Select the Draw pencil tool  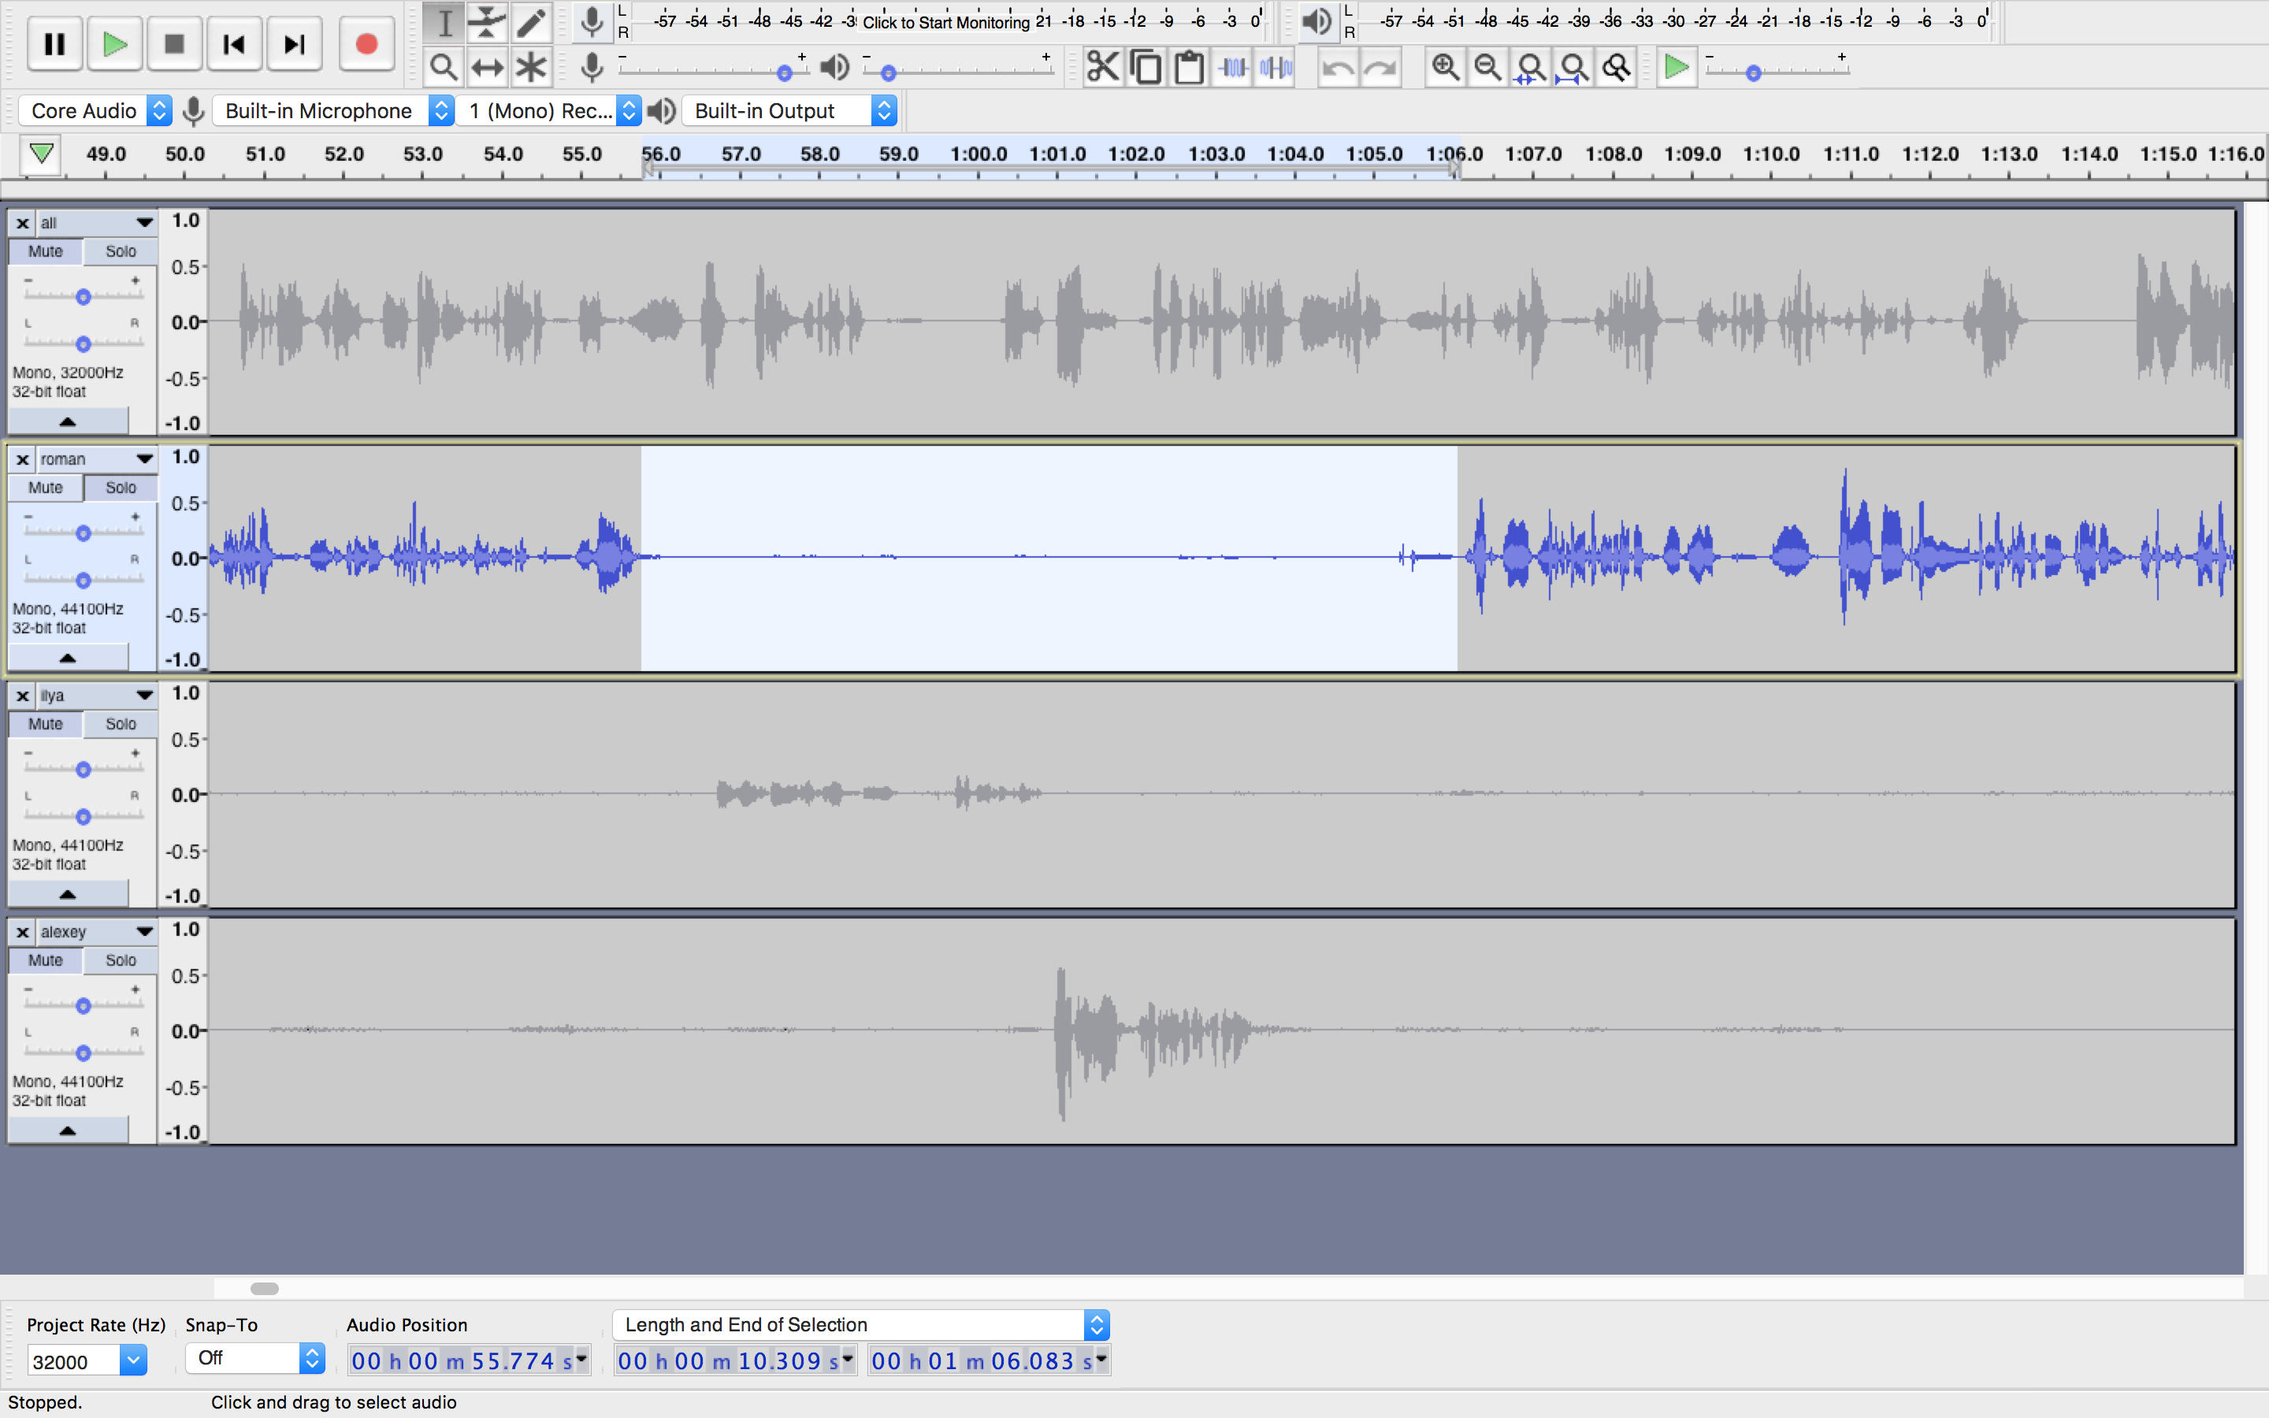pos(531,21)
